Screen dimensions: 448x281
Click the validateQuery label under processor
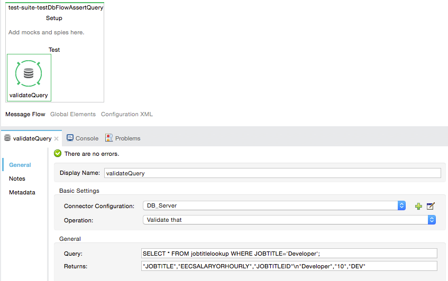(29, 95)
